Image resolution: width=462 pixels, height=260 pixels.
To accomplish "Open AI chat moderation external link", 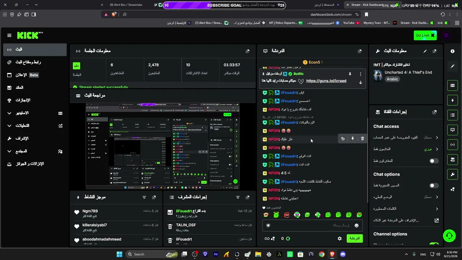I will (436, 220).
